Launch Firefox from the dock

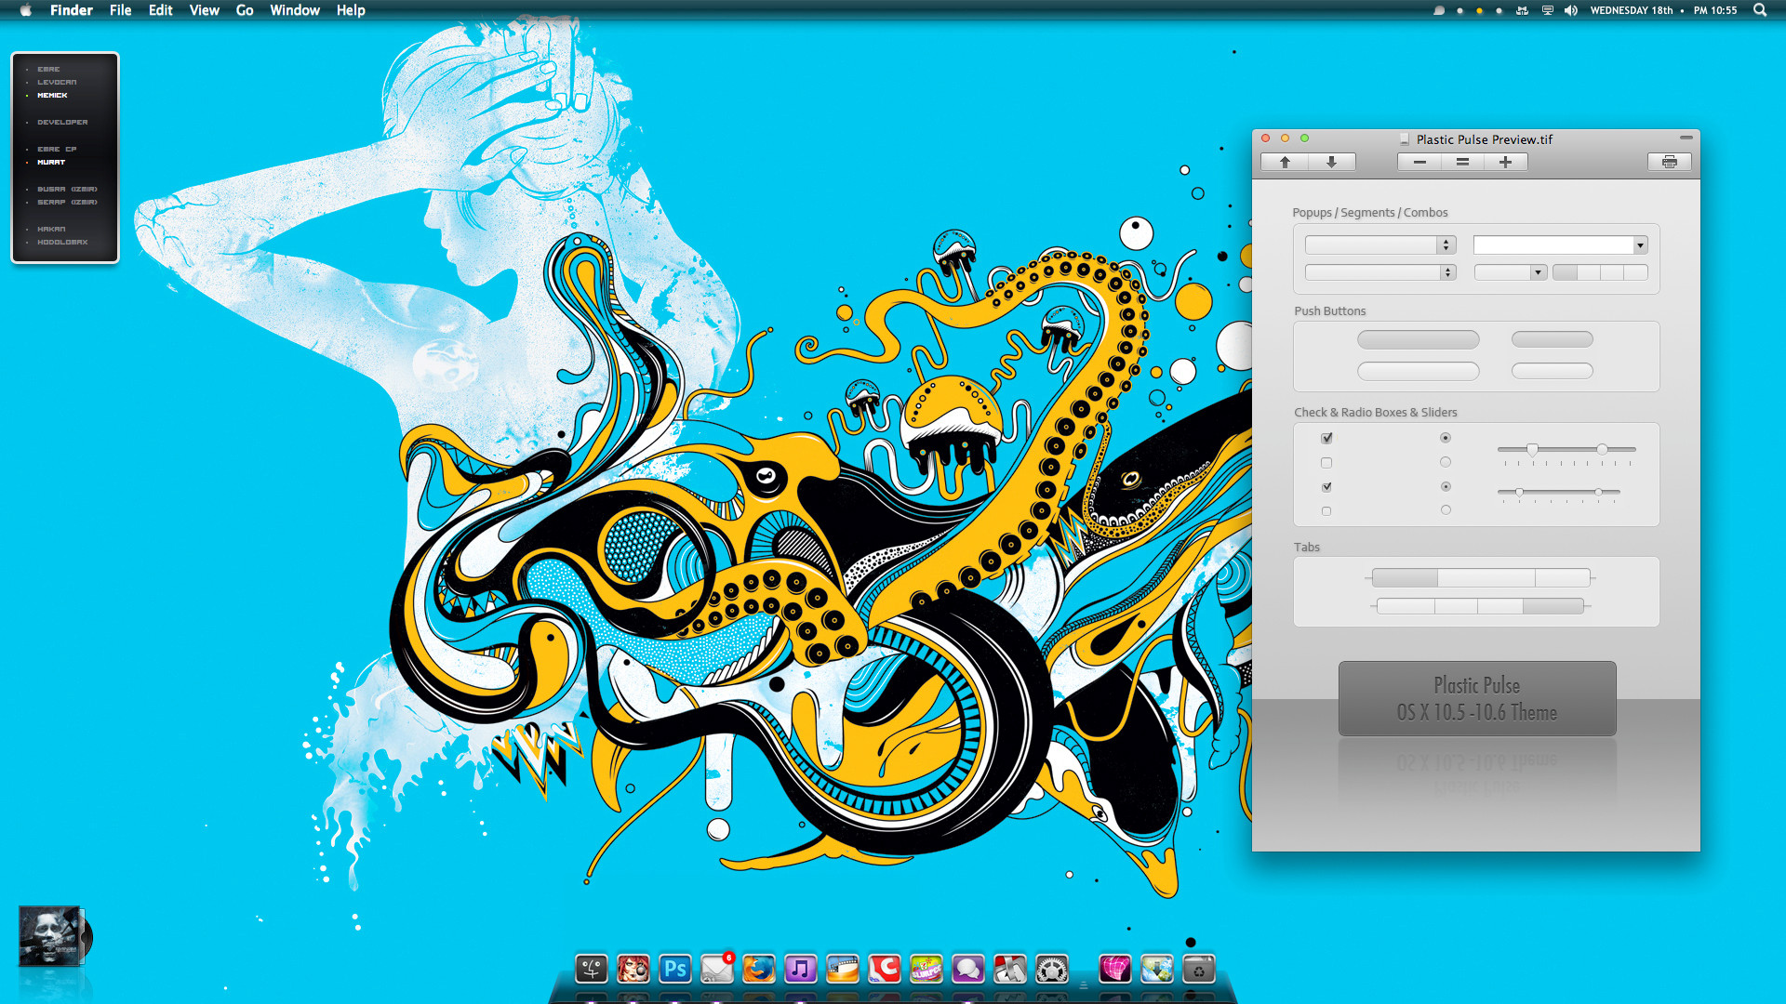coord(759,970)
